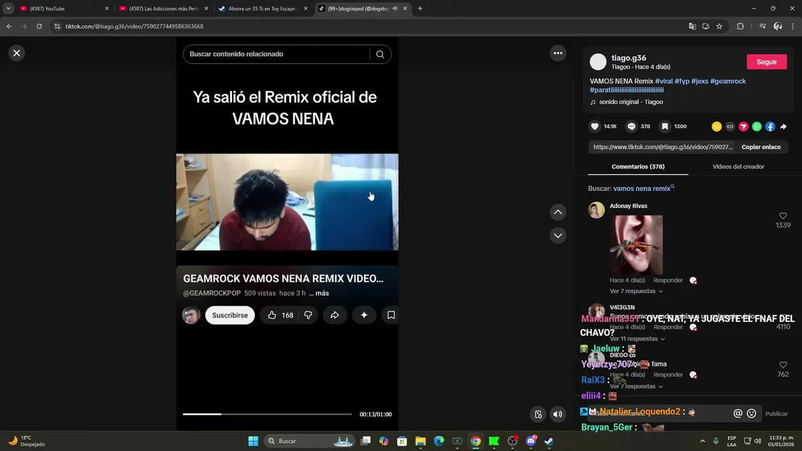Viewport: 802px width, 451px height.
Task: Mute the video volume button
Action: pos(558,414)
